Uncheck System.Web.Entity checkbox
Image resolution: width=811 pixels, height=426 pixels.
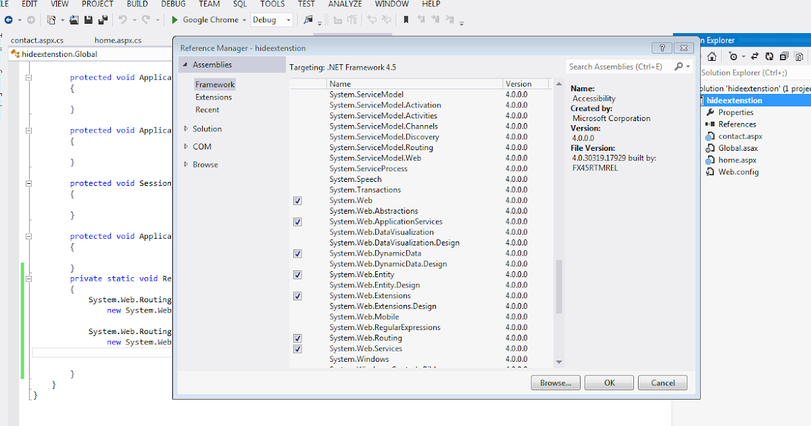(298, 275)
